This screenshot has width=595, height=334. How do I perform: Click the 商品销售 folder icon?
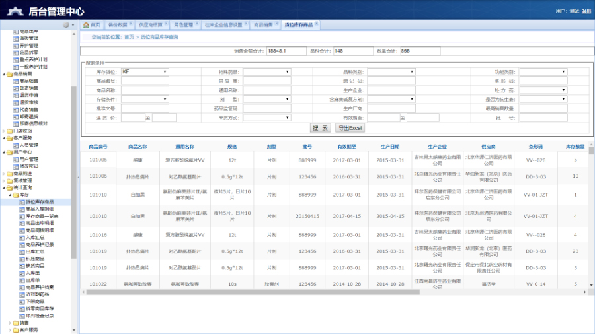click(9, 74)
